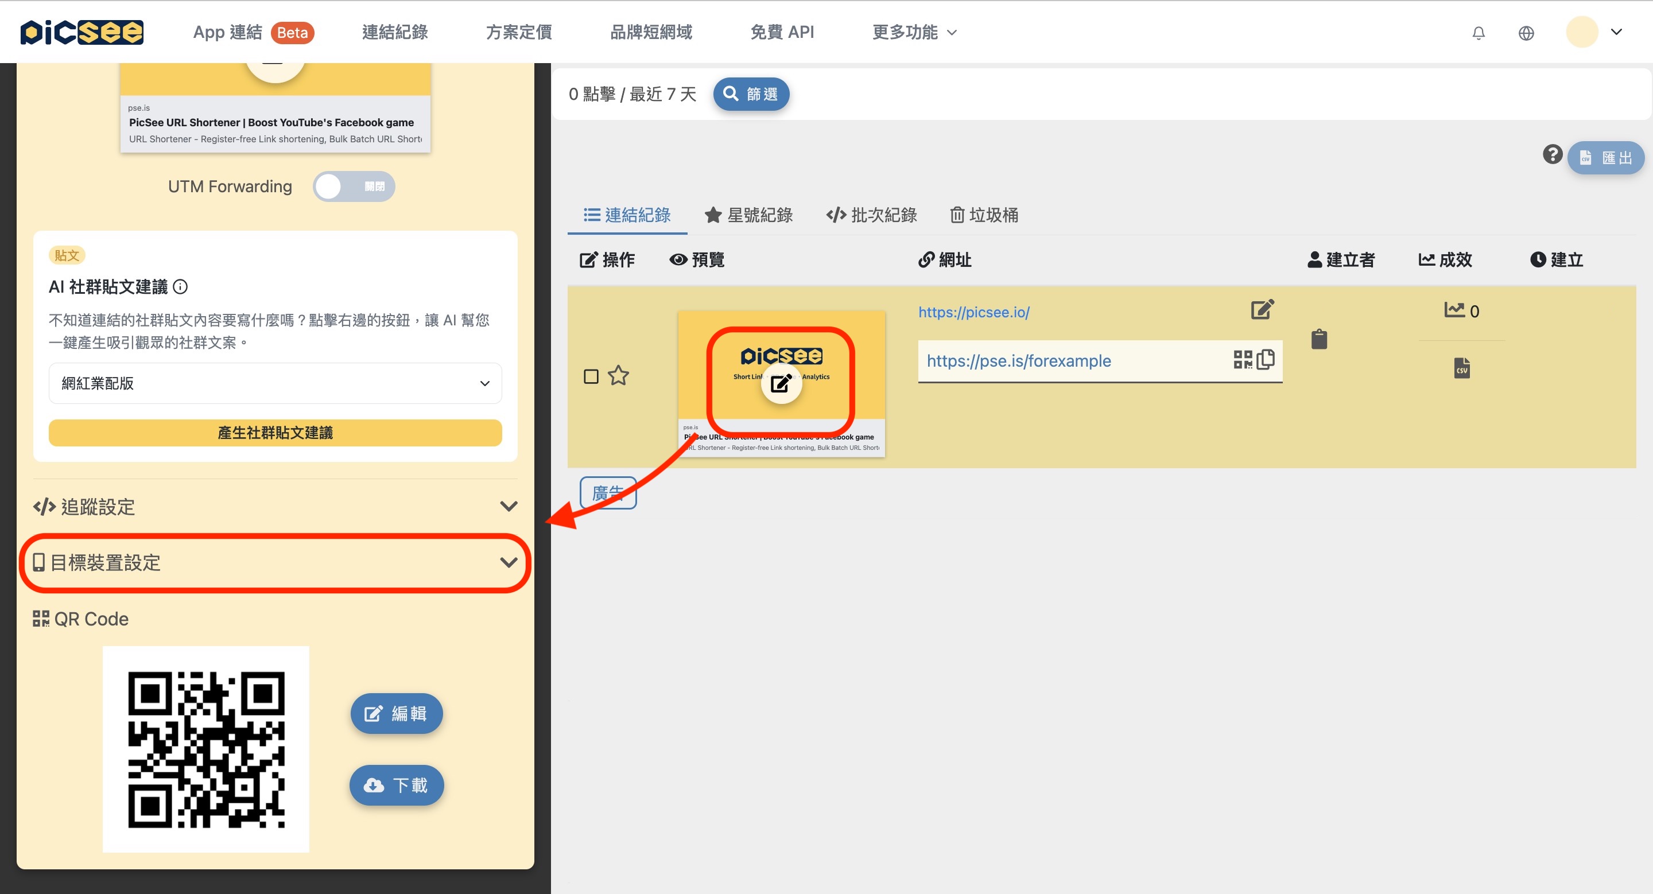This screenshot has height=894, width=1653.
Task: Expand the 追蹤設定 section
Action: 275,507
